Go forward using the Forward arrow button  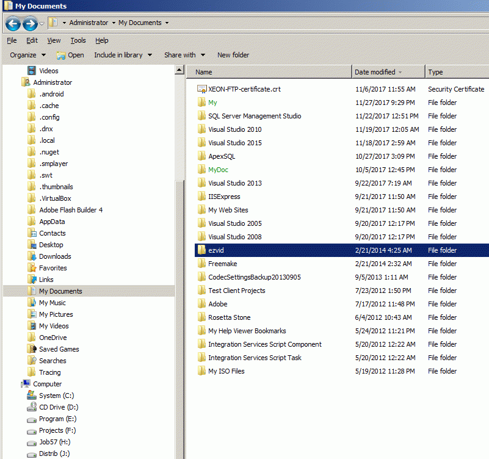[x=31, y=23]
